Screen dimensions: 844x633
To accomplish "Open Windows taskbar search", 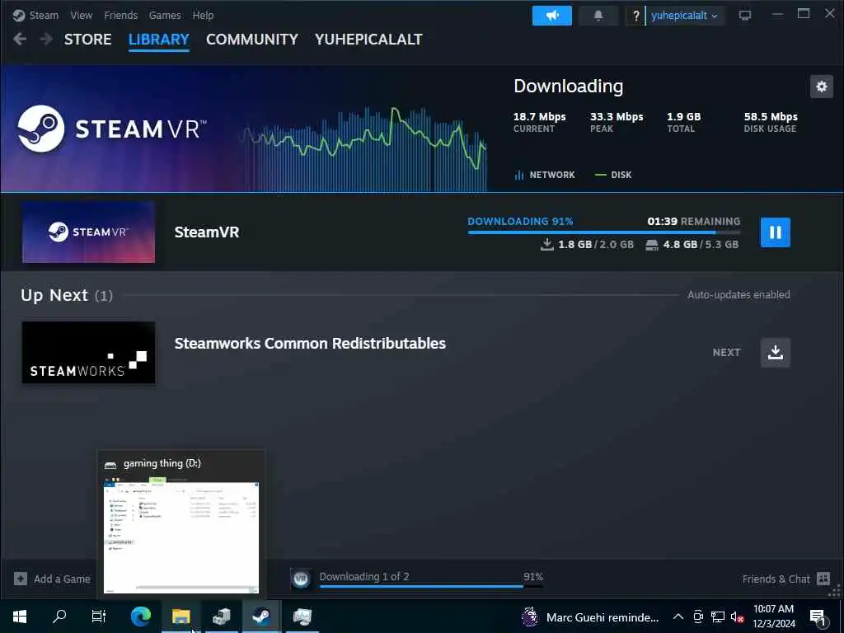I will pyautogui.click(x=59, y=617).
